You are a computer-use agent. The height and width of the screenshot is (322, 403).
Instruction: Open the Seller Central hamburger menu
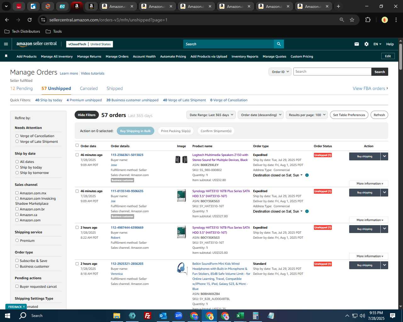6,44
